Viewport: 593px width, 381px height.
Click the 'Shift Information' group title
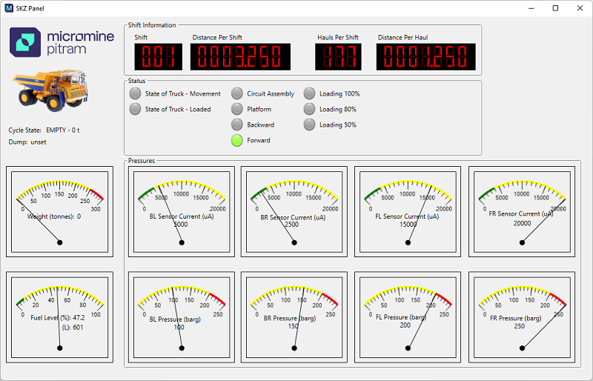pyautogui.click(x=152, y=25)
